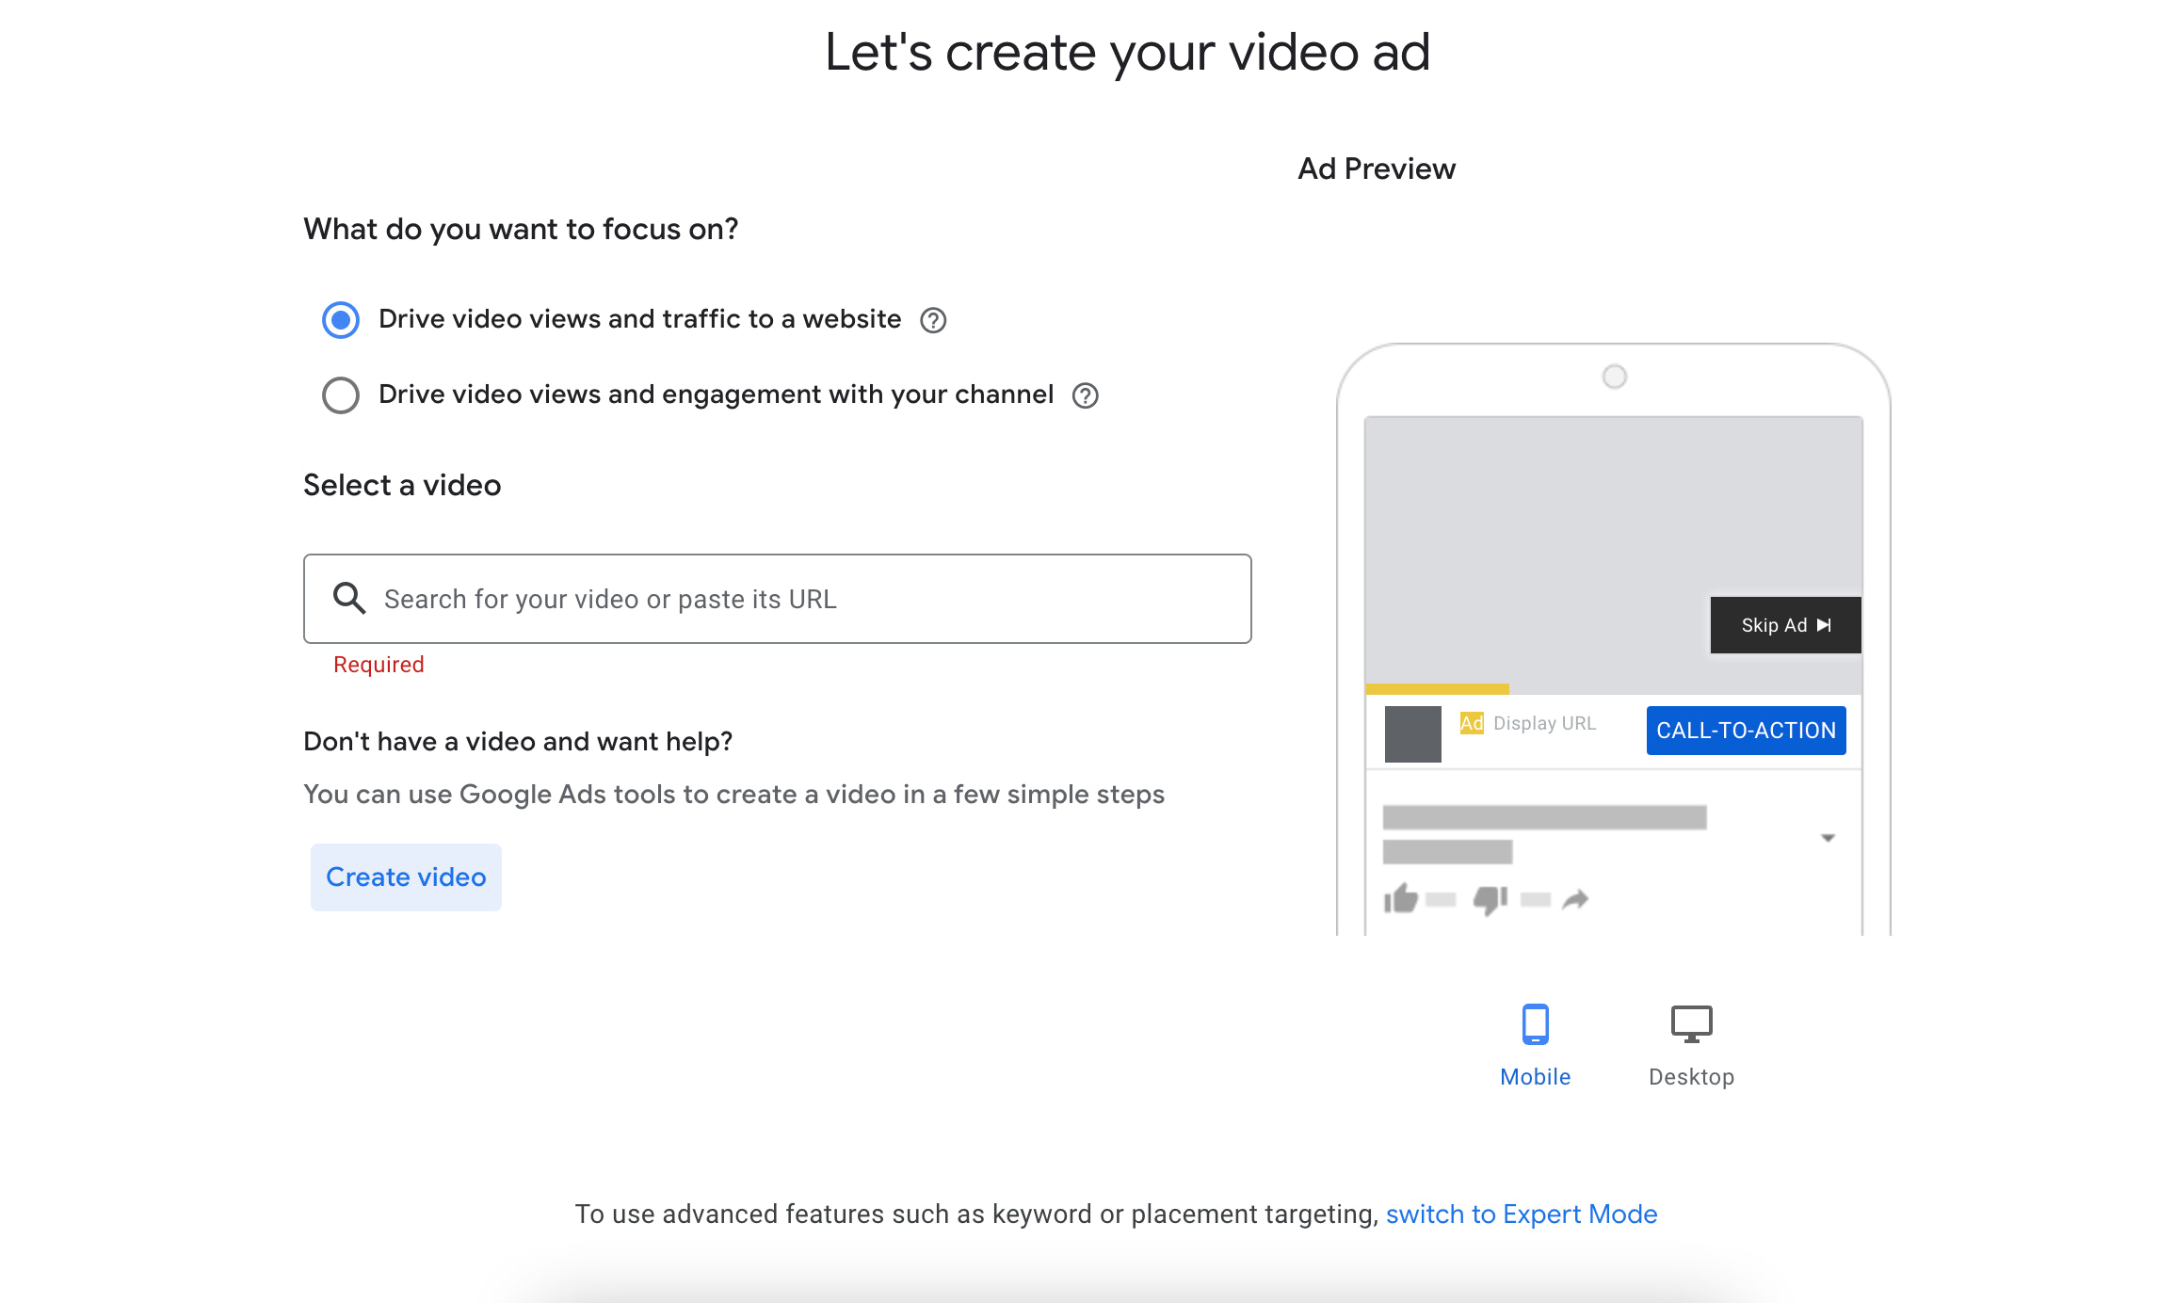2175x1303 pixels.
Task: Select the Desktop monitor preview icon
Action: coord(1690,1026)
